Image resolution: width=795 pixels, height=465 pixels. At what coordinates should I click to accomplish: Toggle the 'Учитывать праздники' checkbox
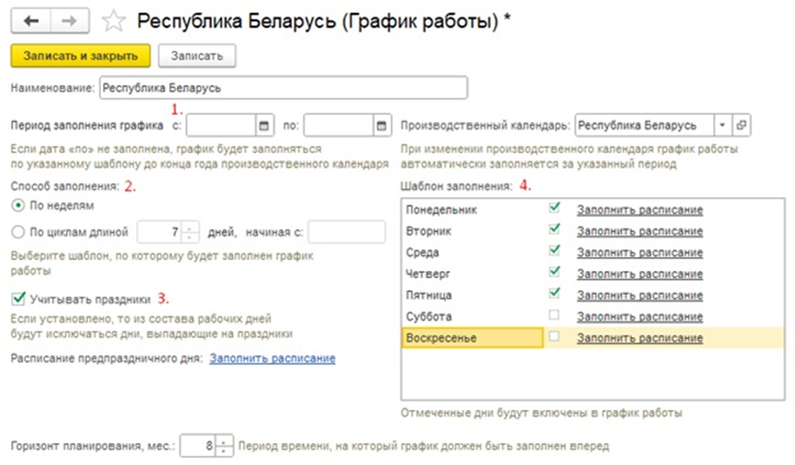pyautogui.click(x=18, y=298)
